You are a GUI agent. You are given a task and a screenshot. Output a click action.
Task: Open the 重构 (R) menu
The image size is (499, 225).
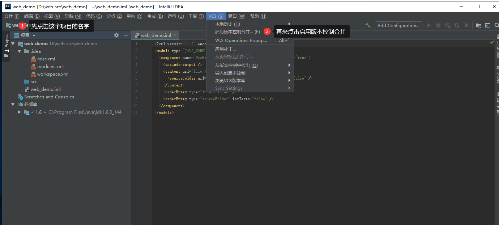click(x=135, y=16)
